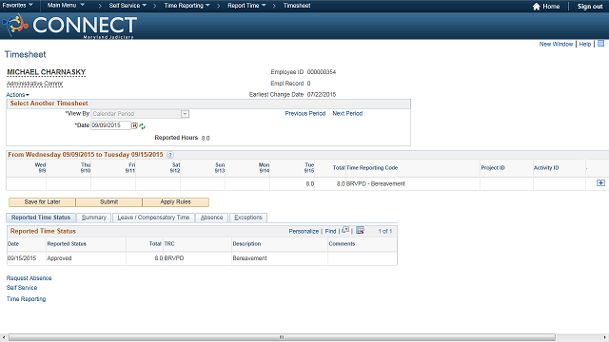Switch to the Summary tab
The image size is (609, 342).
coord(93,218)
